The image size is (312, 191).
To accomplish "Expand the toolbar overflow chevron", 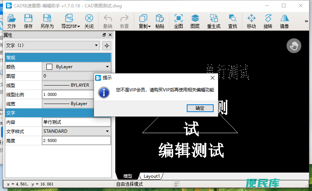I will click(306, 21).
